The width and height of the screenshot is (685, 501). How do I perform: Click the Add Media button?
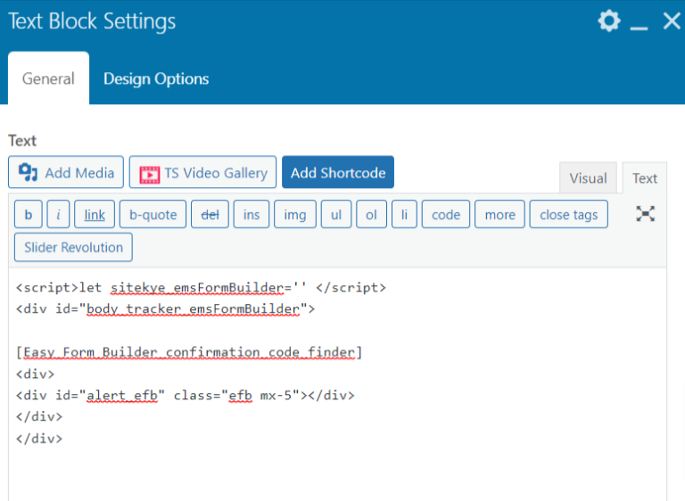point(66,173)
